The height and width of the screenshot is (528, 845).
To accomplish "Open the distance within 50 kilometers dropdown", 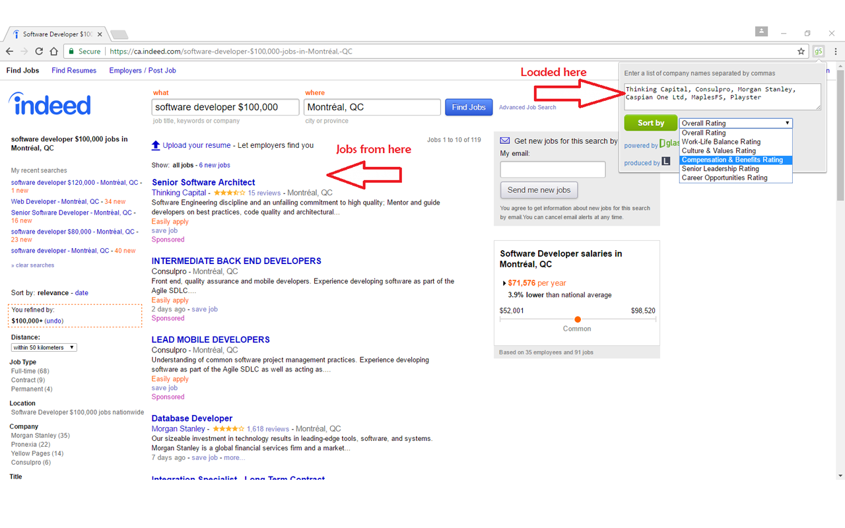I will 44,347.
